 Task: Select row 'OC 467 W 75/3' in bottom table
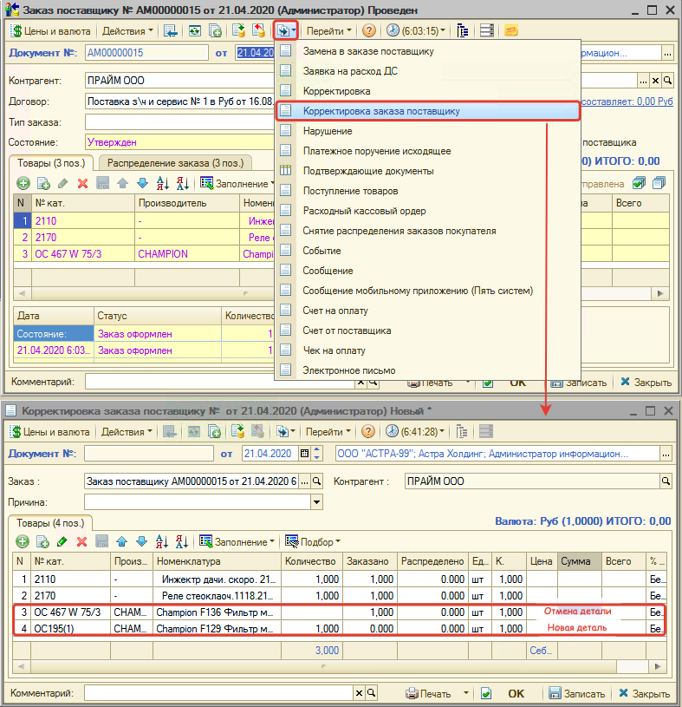click(x=339, y=612)
